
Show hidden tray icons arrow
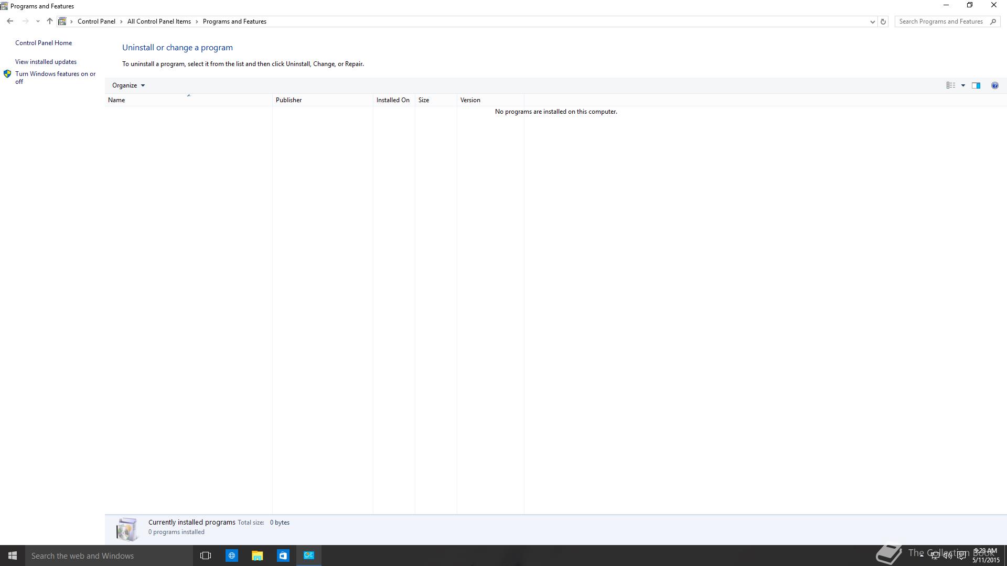tap(922, 556)
